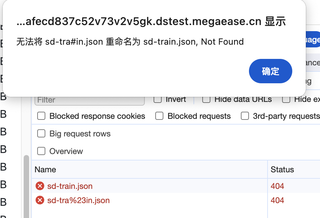Screen dimensions: 320x218
Task: Sort requests by the Status column header
Action: click(x=282, y=170)
